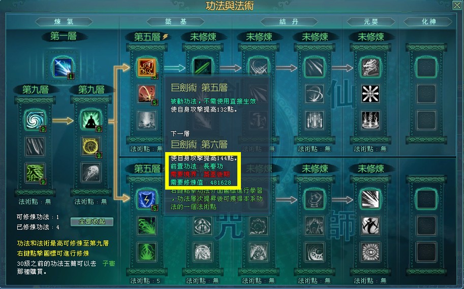Select the swirling vortex skill icon with level 9
The width and height of the screenshot is (464, 289).
(35, 120)
